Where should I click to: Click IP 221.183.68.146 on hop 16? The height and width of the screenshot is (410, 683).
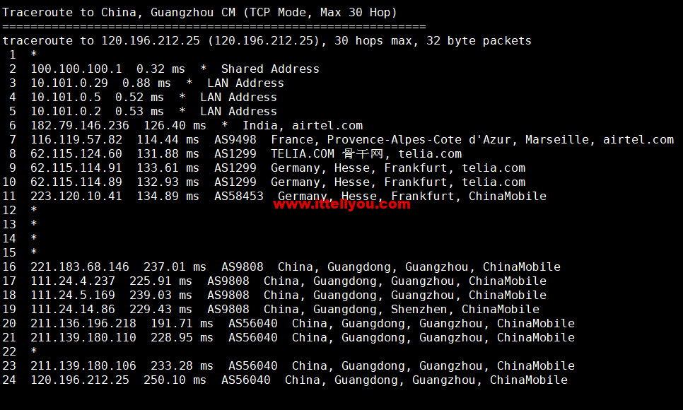pyautogui.click(x=80, y=267)
